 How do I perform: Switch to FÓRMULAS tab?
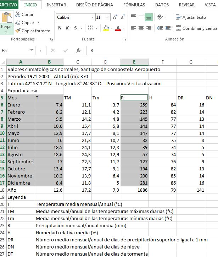(134, 5)
